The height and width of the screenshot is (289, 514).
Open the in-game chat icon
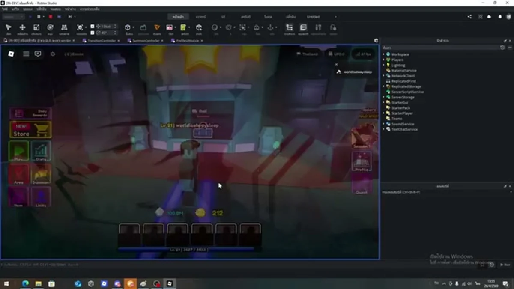click(38, 54)
